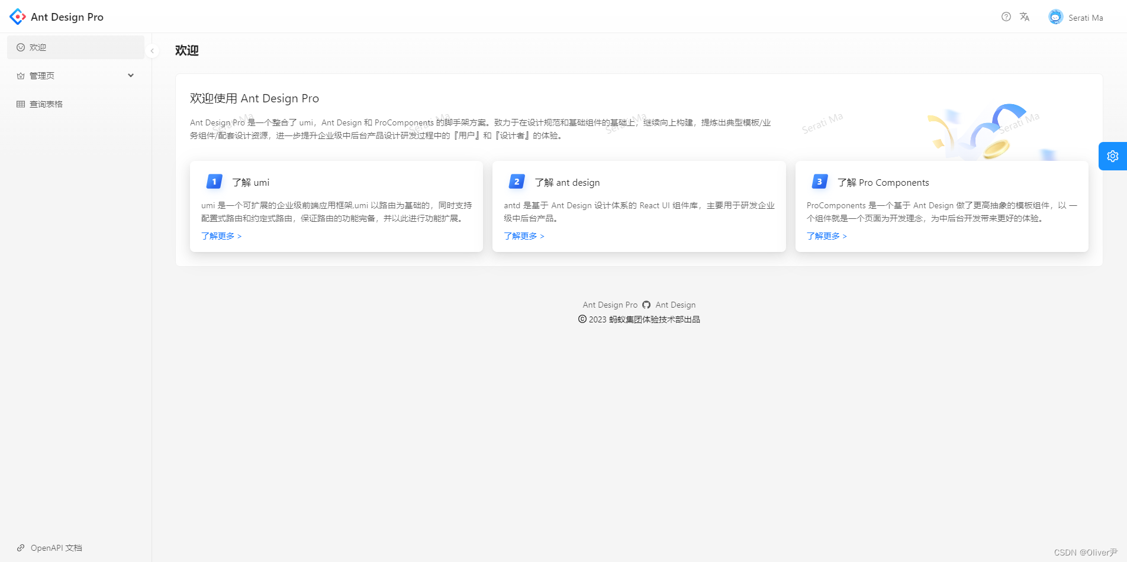Image resolution: width=1127 pixels, height=562 pixels.
Task: Click the link icon beside OpenAPI 文档
Action: [x=21, y=548]
